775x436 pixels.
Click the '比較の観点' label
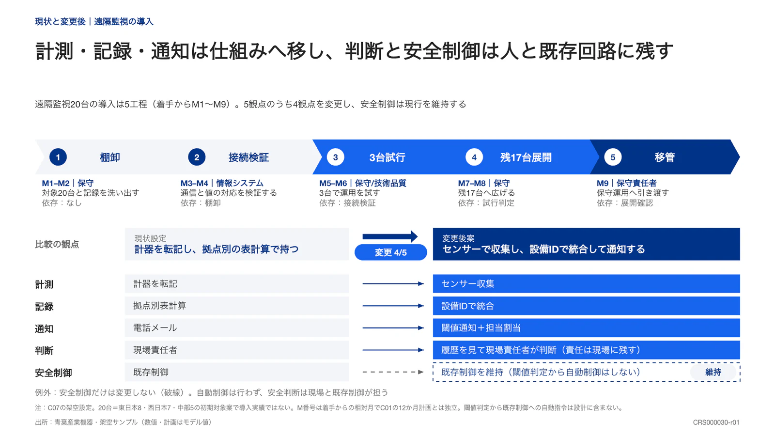click(57, 244)
